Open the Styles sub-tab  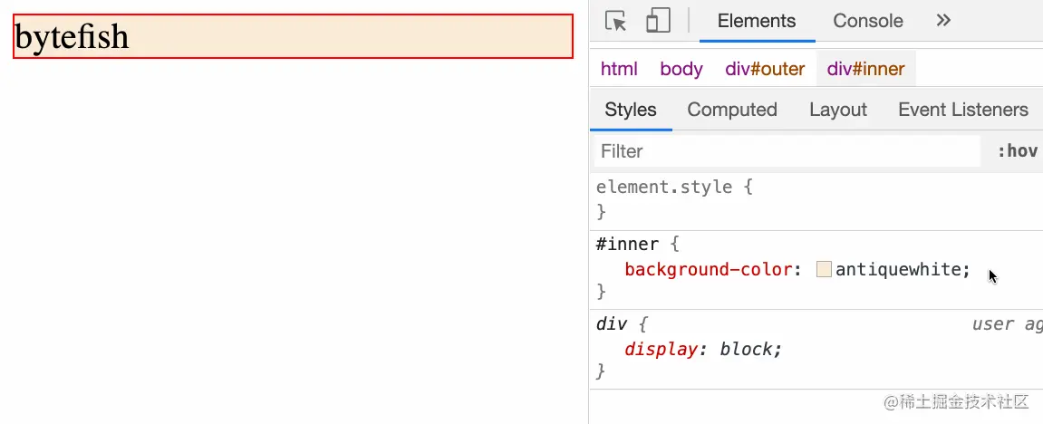(x=631, y=110)
